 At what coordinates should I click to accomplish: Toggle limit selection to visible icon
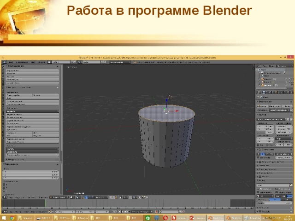121,198
